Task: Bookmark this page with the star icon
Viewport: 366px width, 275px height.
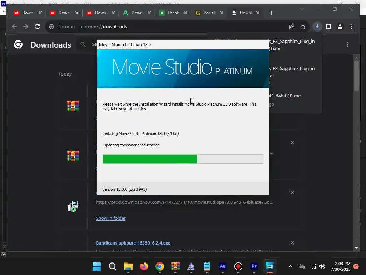Action: point(303,26)
